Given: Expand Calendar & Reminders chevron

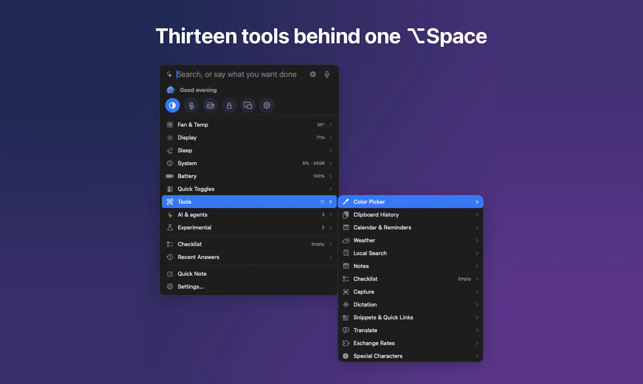Looking at the screenshot, I should pos(477,228).
